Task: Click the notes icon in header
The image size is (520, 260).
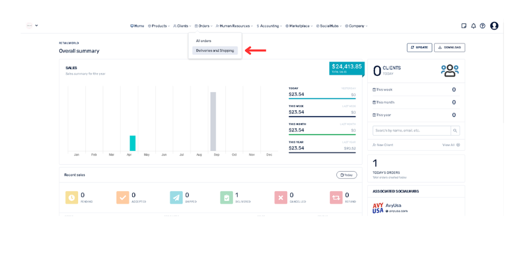Action: [464, 26]
